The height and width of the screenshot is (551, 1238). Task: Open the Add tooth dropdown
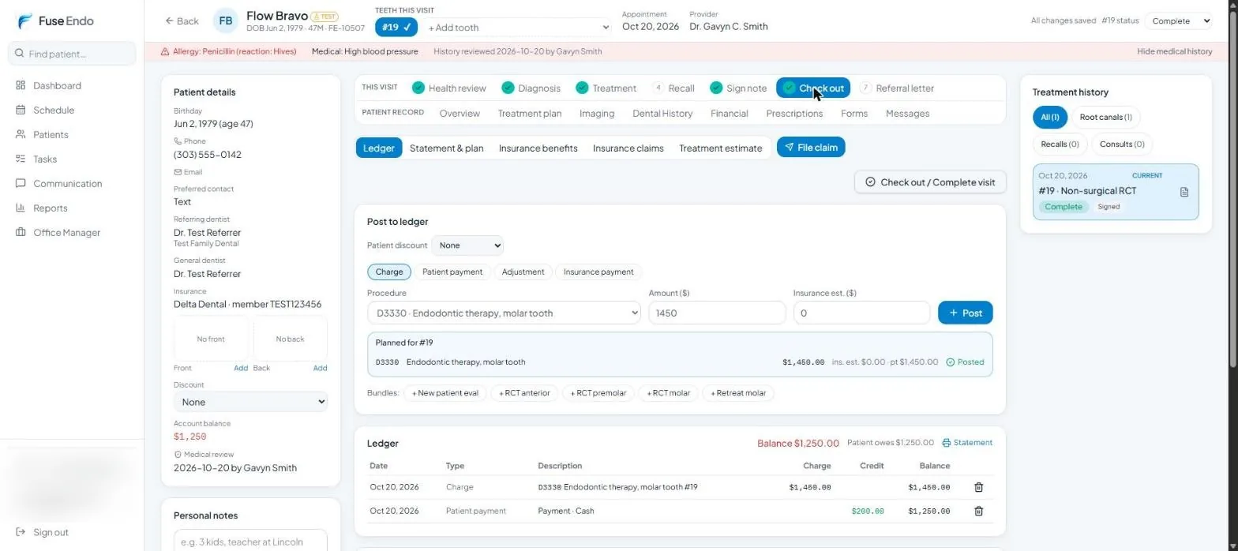click(518, 28)
